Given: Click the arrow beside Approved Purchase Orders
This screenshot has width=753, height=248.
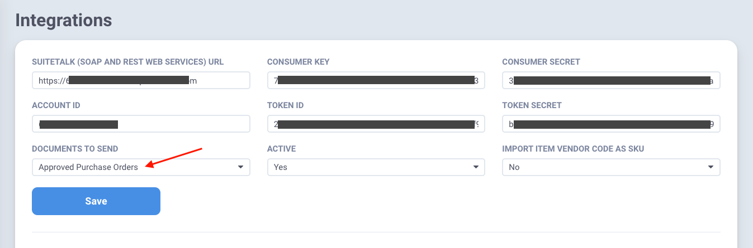Looking at the screenshot, I should 240,167.
